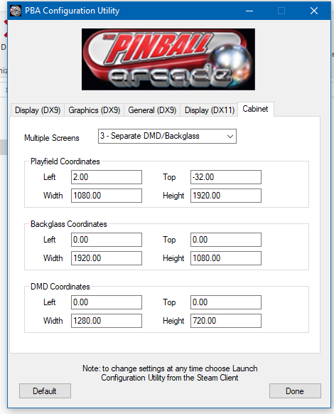Click the DMD Height field showing 720.00
This screenshot has height=414, width=334.
click(226, 321)
